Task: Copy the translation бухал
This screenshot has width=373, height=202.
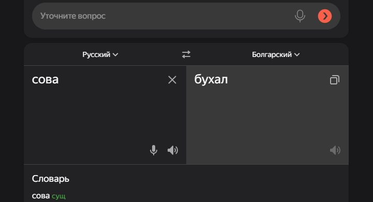Action: tap(335, 80)
